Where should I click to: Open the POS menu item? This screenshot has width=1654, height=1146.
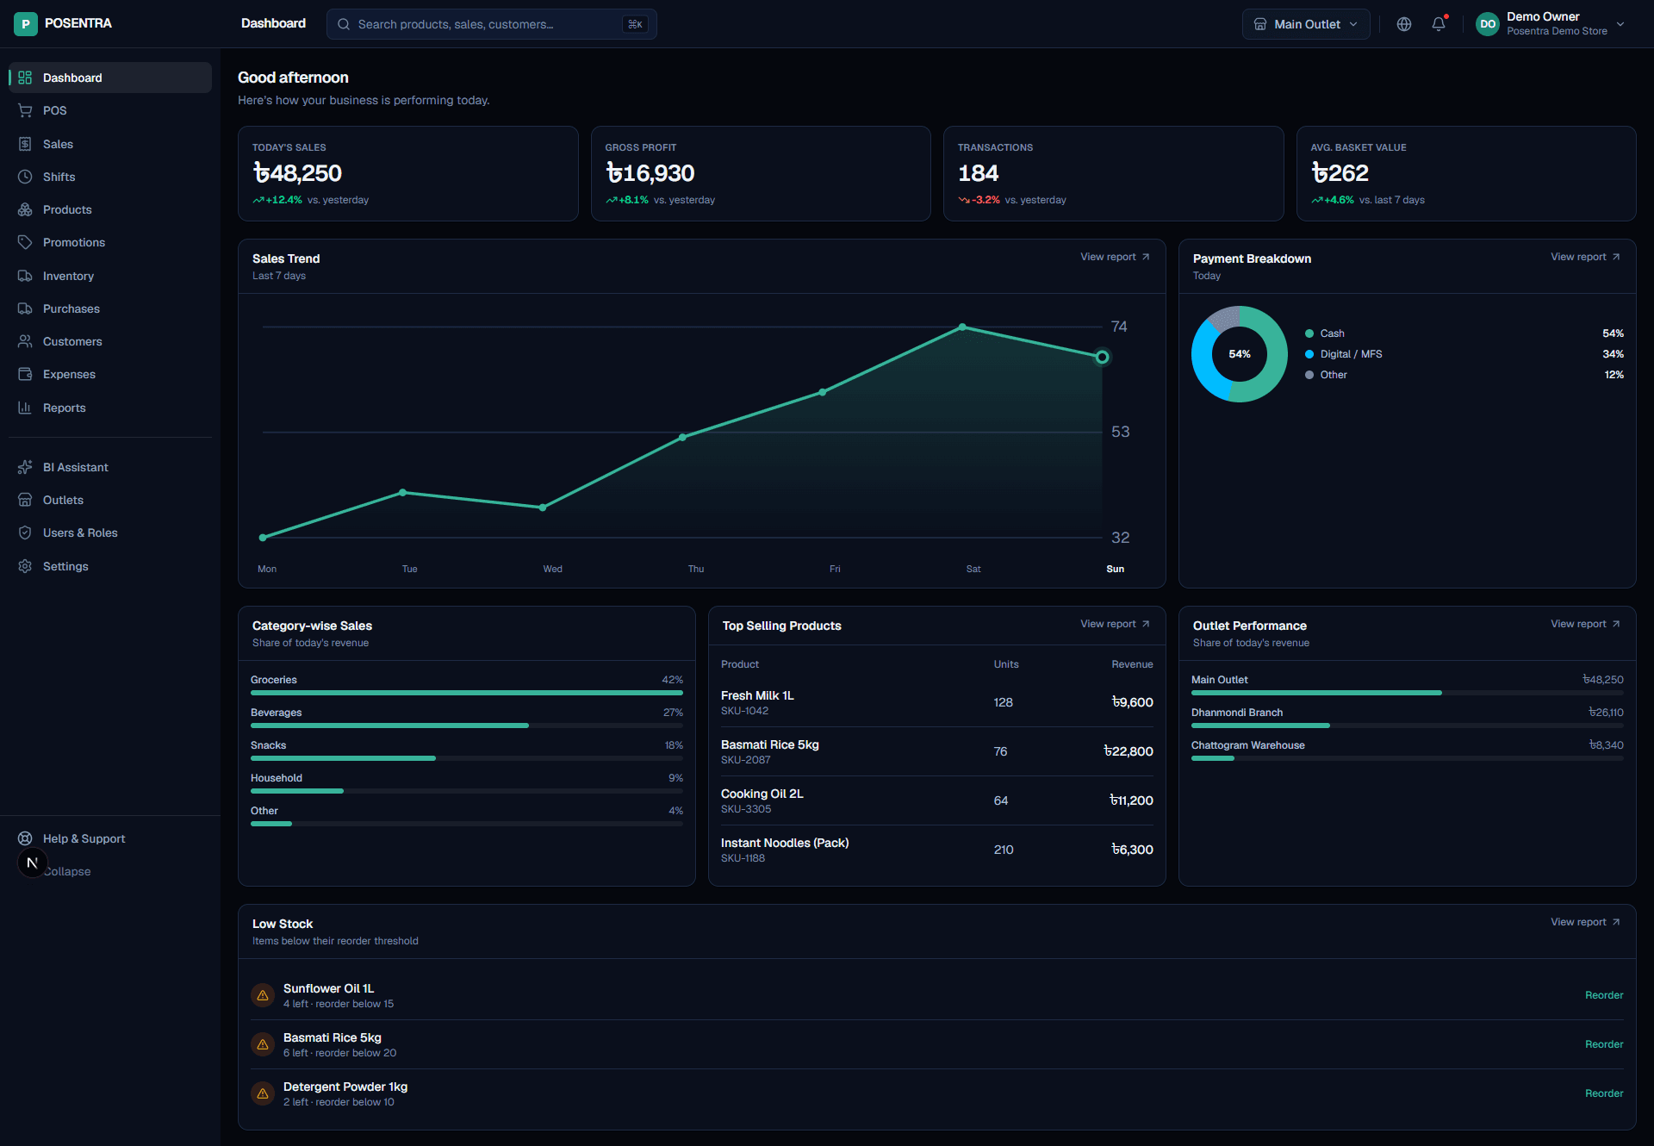(110, 110)
